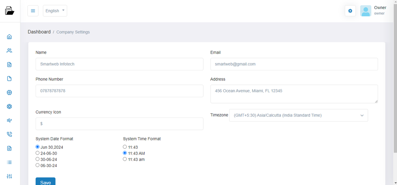The image size is (397, 185).
Task: Click the settings gear icon
Action: [x=350, y=11]
